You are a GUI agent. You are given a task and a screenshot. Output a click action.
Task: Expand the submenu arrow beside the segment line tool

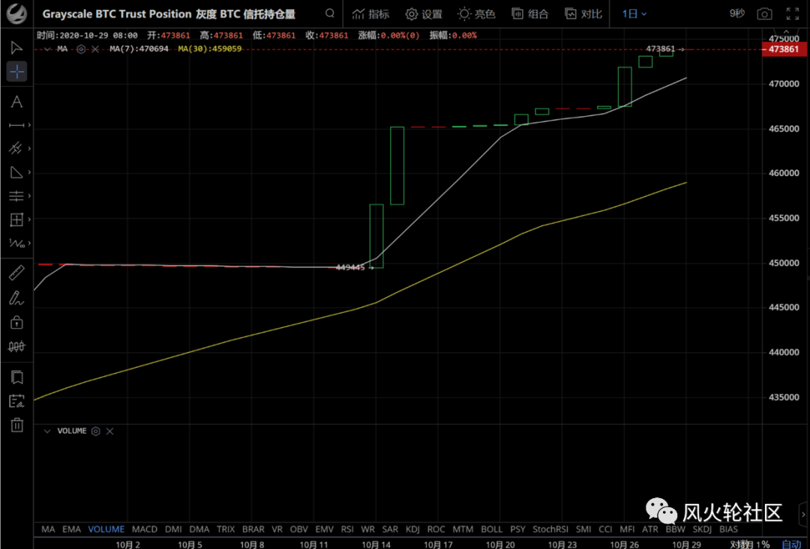(x=29, y=125)
